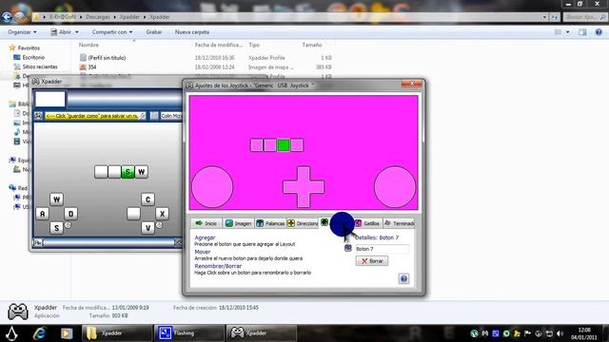The width and height of the screenshot is (609, 342).
Task: Click the left stick circle on layout
Action: tap(212, 187)
